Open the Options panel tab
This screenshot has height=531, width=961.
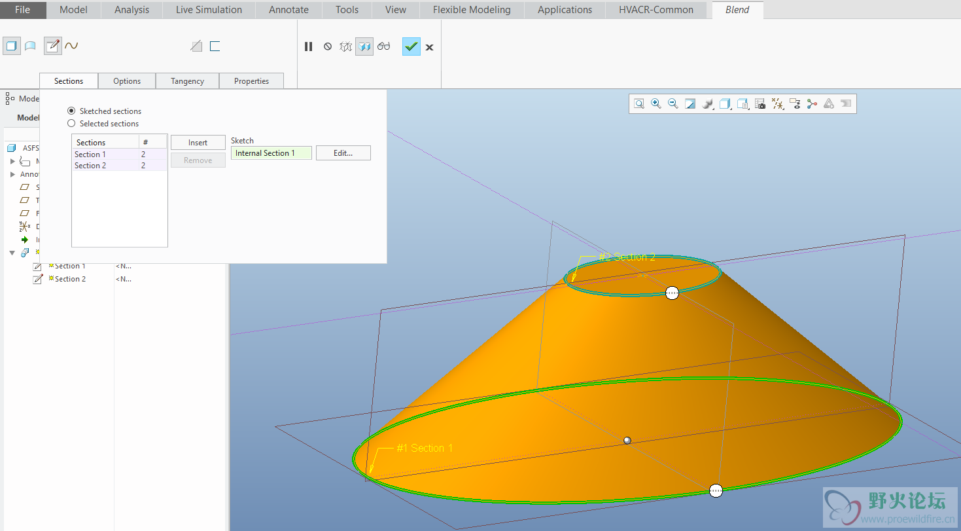[x=127, y=81]
